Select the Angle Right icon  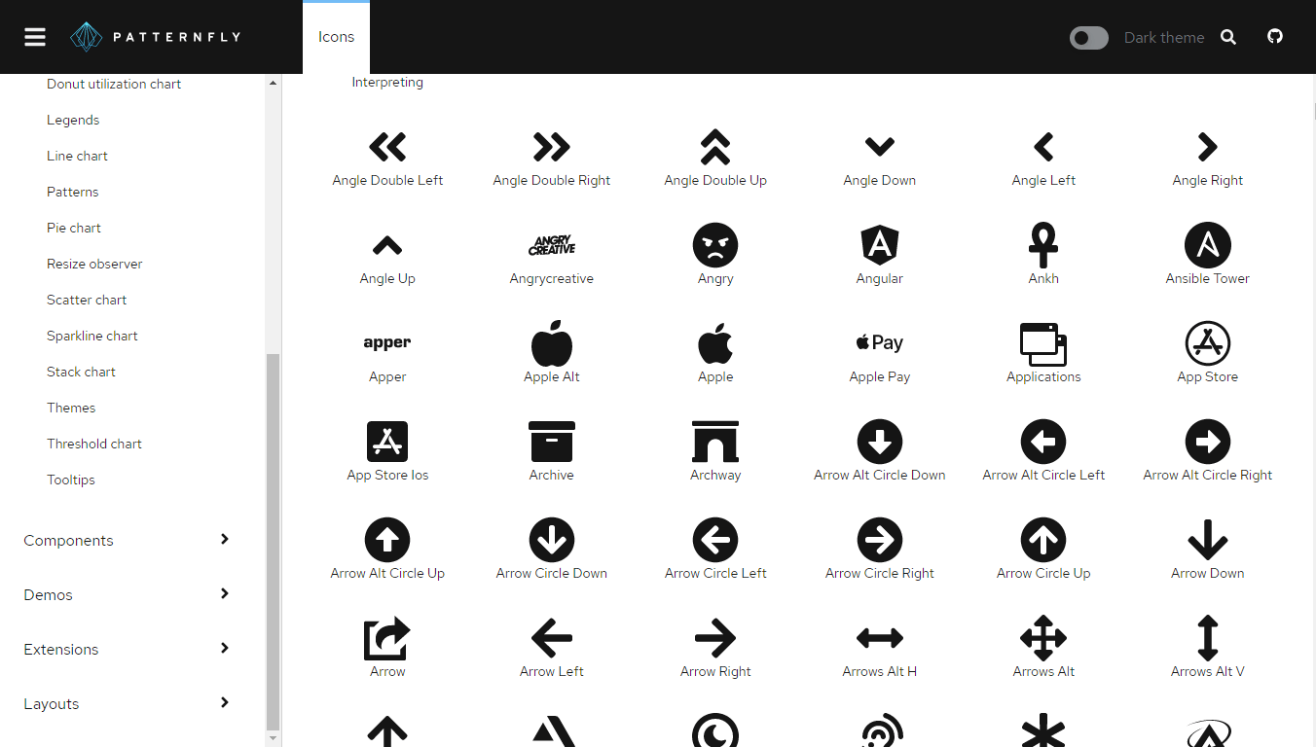1208,147
